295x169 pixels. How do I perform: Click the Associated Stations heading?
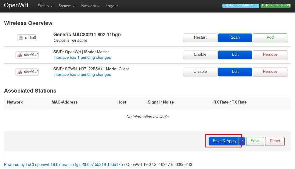[30, 91]
